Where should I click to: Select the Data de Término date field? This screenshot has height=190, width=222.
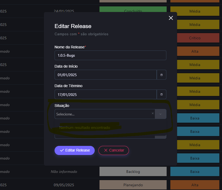[x=105, y=94]
